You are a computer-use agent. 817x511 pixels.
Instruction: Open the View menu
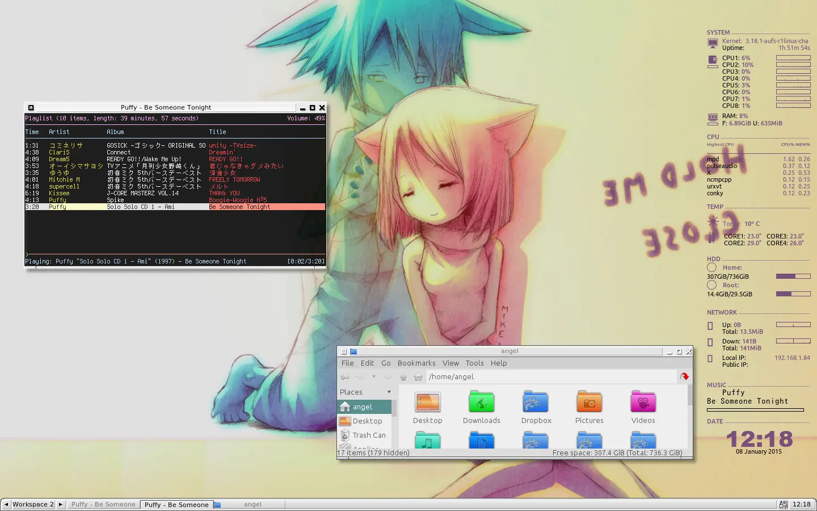click(x=451, y=363)
